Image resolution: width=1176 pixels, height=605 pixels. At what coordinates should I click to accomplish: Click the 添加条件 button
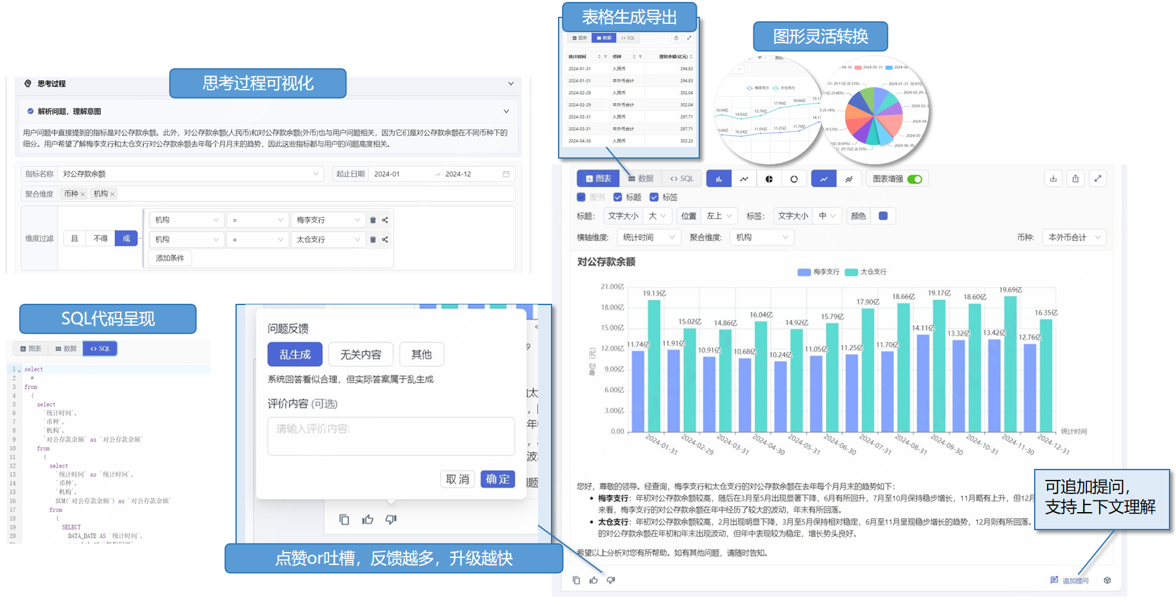(170, 258)
